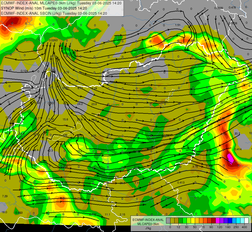Image resolution: width=252 pixels, height=232 pixels.
Task: Click the legend tick value 90
Action: [211, 227]
